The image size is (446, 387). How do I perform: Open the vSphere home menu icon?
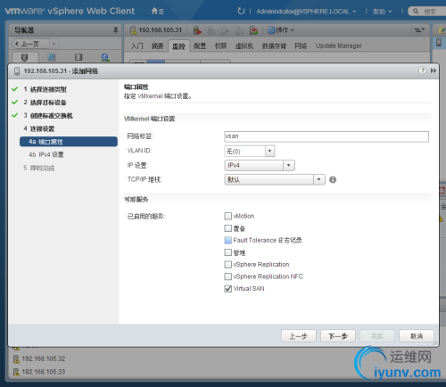[x=157, y=12]
